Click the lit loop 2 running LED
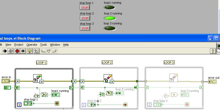 pos(109,18)
